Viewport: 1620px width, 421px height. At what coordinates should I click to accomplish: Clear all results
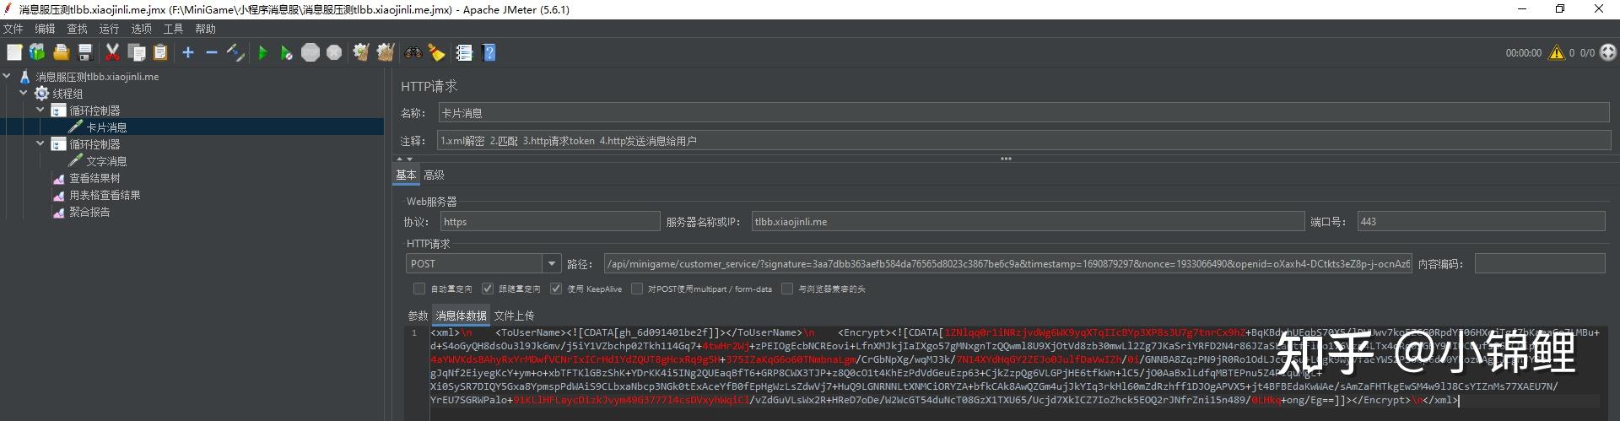point(386,52)
